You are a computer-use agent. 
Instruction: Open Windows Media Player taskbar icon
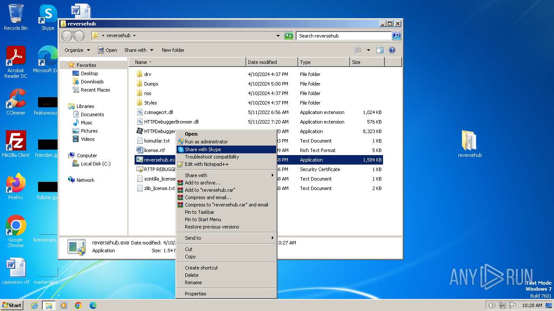[x=64, y=305]
